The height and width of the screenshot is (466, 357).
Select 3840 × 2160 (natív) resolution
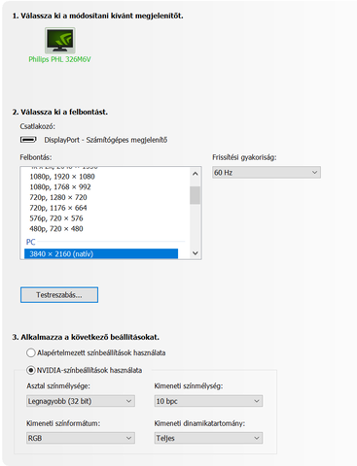click(x=101, y=253)
